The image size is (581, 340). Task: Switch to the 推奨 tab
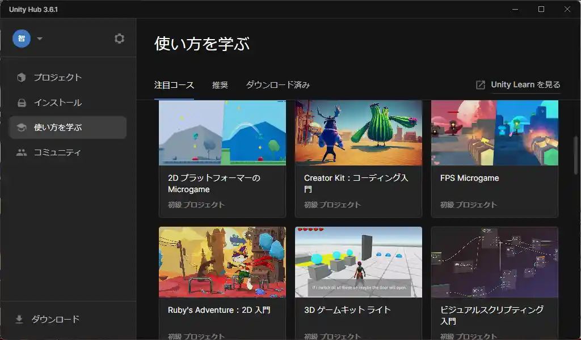click(220, 85)
